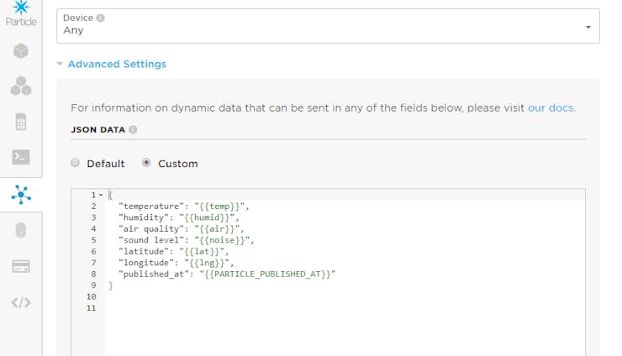Collapse the Advanced Settings section
Image resolution: width=622 pixels, height=356 pixels.
click(x=117, y=64)
